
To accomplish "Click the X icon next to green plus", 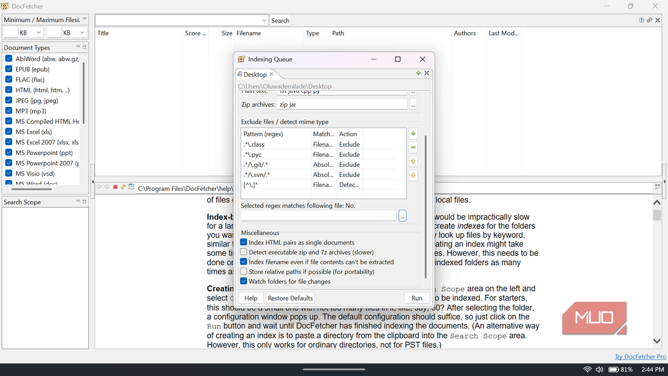I will 426,73.
